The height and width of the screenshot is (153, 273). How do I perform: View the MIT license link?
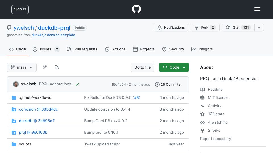click(x=214, y=98)
